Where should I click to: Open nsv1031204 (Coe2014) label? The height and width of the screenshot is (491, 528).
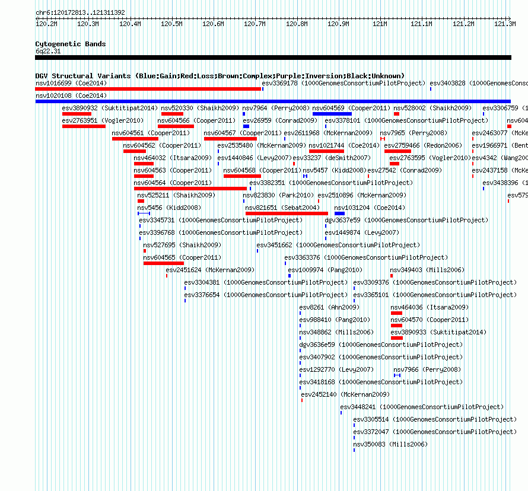click(370, 208)
